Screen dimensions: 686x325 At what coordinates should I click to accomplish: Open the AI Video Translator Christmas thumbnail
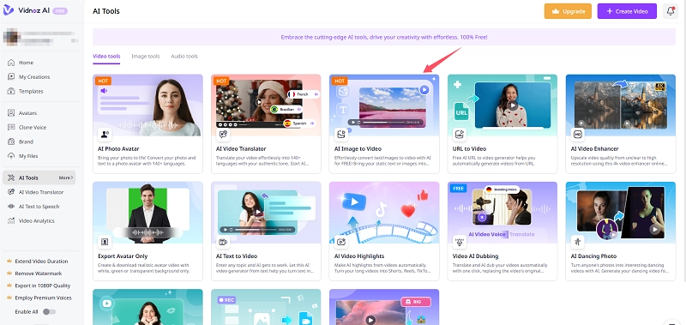[x=266, y=105]
